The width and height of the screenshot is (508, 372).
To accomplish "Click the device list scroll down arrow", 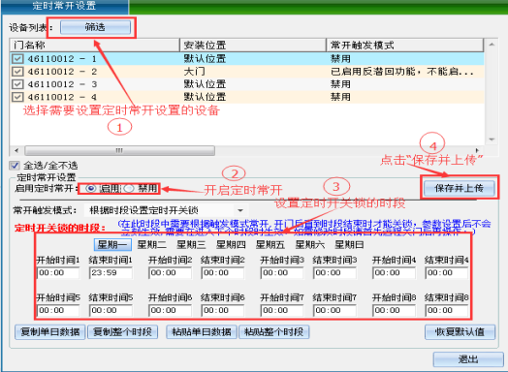I will point(492,139).
